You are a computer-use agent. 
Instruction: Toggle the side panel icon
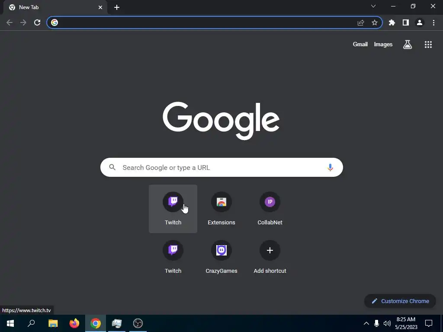[406, 22]
